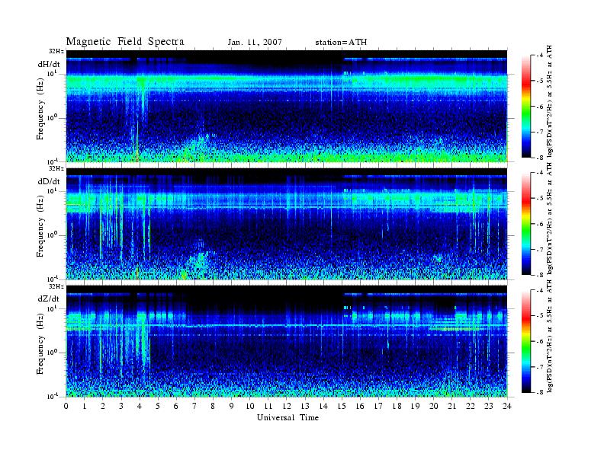
Task: Click the "-8" value on dH/dt color bar
Action: coord(541,158)
